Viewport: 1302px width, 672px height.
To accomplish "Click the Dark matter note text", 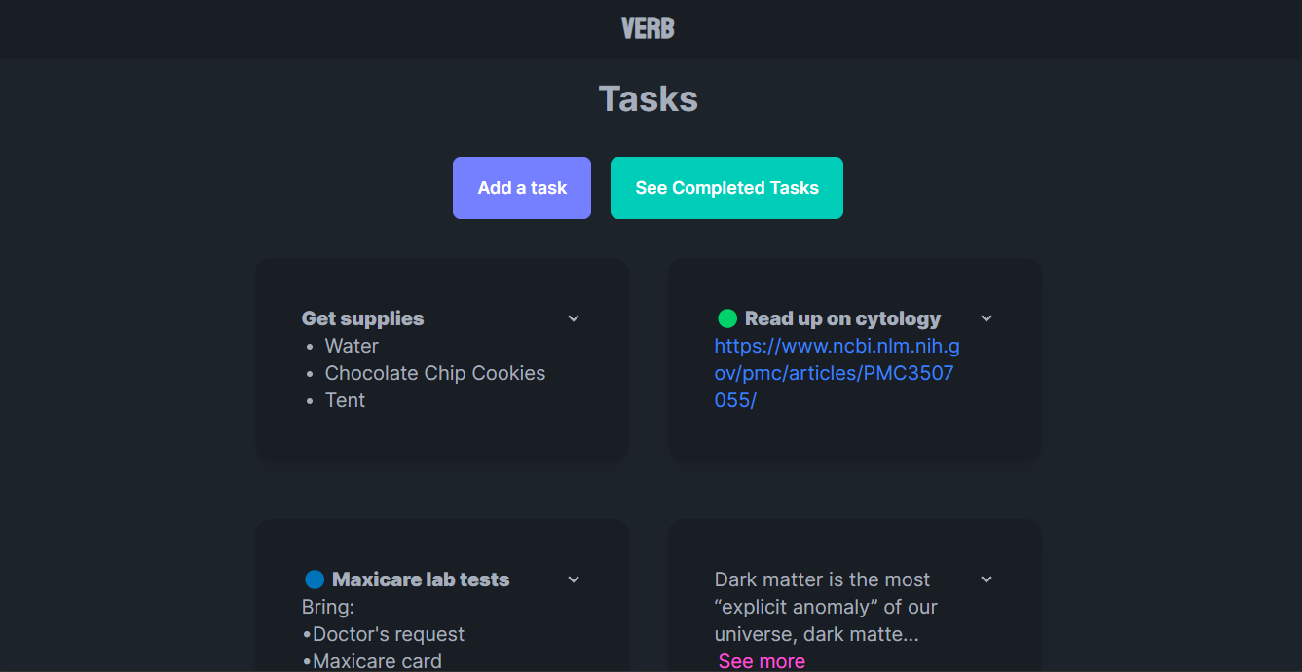I will (x=826, y=607).
